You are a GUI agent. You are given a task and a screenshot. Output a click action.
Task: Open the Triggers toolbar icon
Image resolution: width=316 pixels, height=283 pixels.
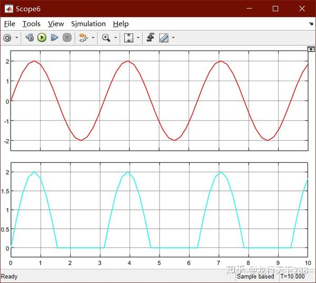151,37
